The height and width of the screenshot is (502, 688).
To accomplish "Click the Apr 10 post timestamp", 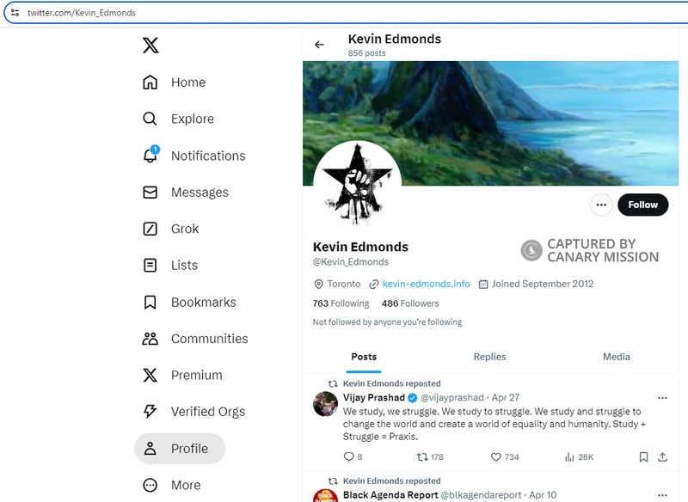I will (543, 495).
